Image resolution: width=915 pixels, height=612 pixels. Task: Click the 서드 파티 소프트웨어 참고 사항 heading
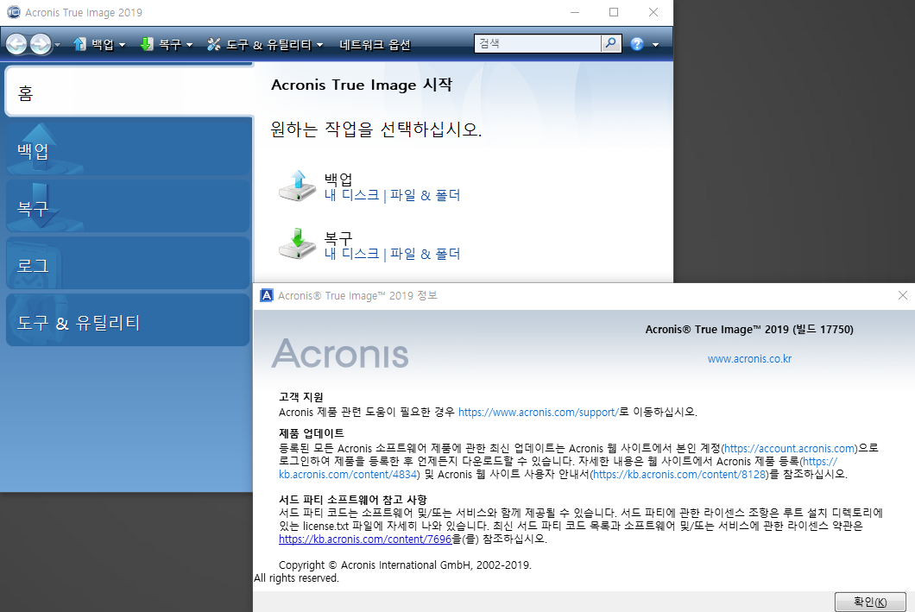tap(353, 500)
